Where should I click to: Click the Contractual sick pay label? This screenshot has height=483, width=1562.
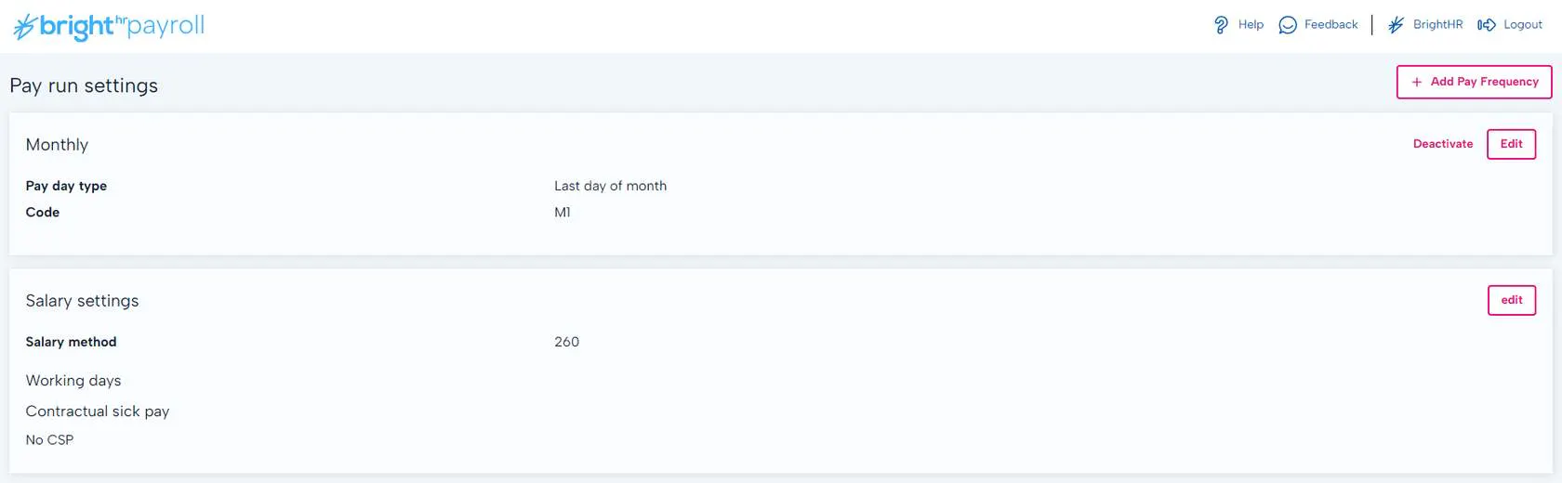(98, 411)
